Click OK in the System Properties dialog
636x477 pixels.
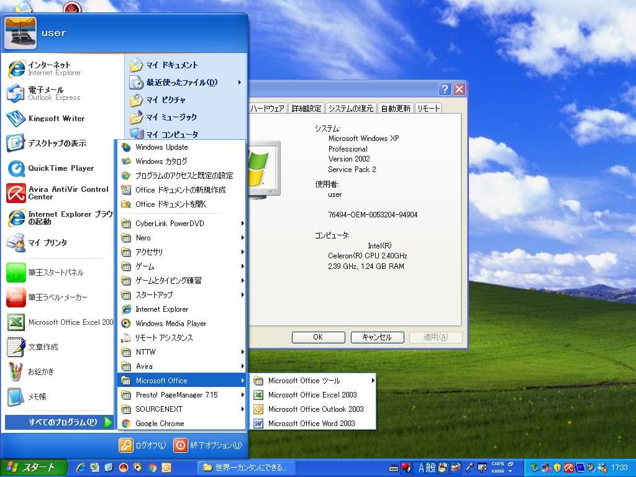(317, 337)
